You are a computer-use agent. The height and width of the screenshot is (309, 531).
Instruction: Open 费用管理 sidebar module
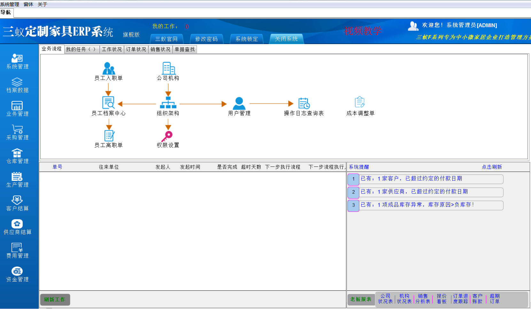click(x=17, y=251)
